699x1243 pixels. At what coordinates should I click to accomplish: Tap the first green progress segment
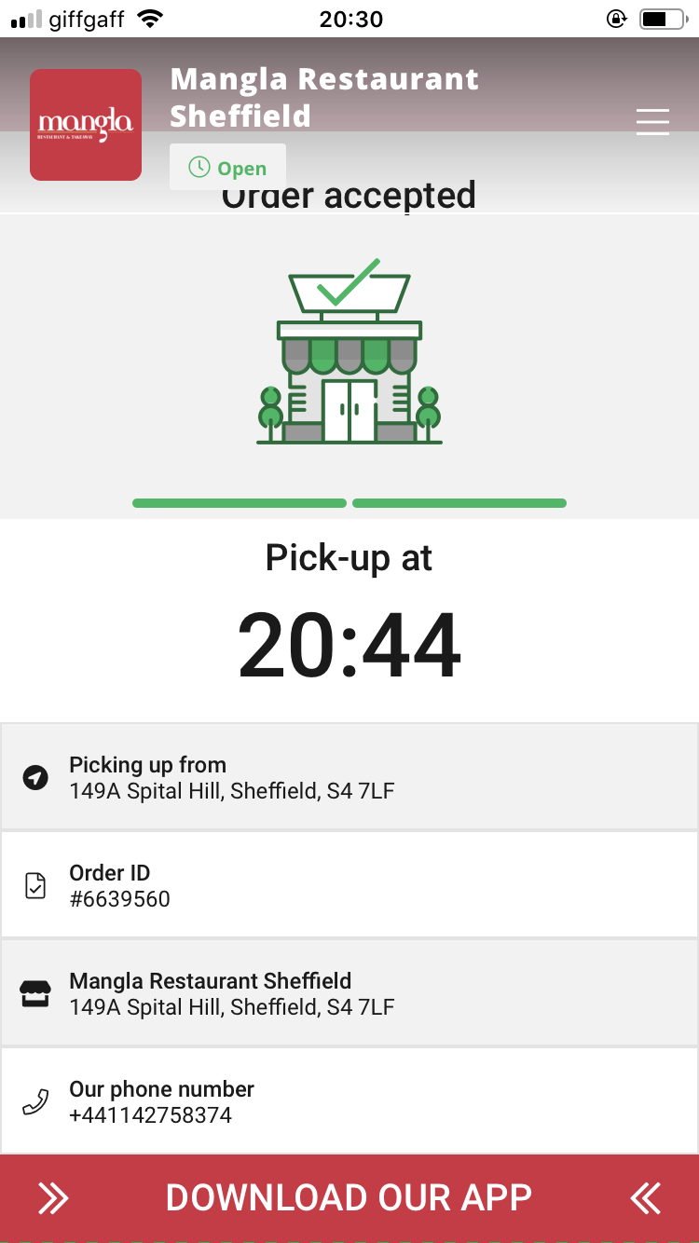point(240,503)
